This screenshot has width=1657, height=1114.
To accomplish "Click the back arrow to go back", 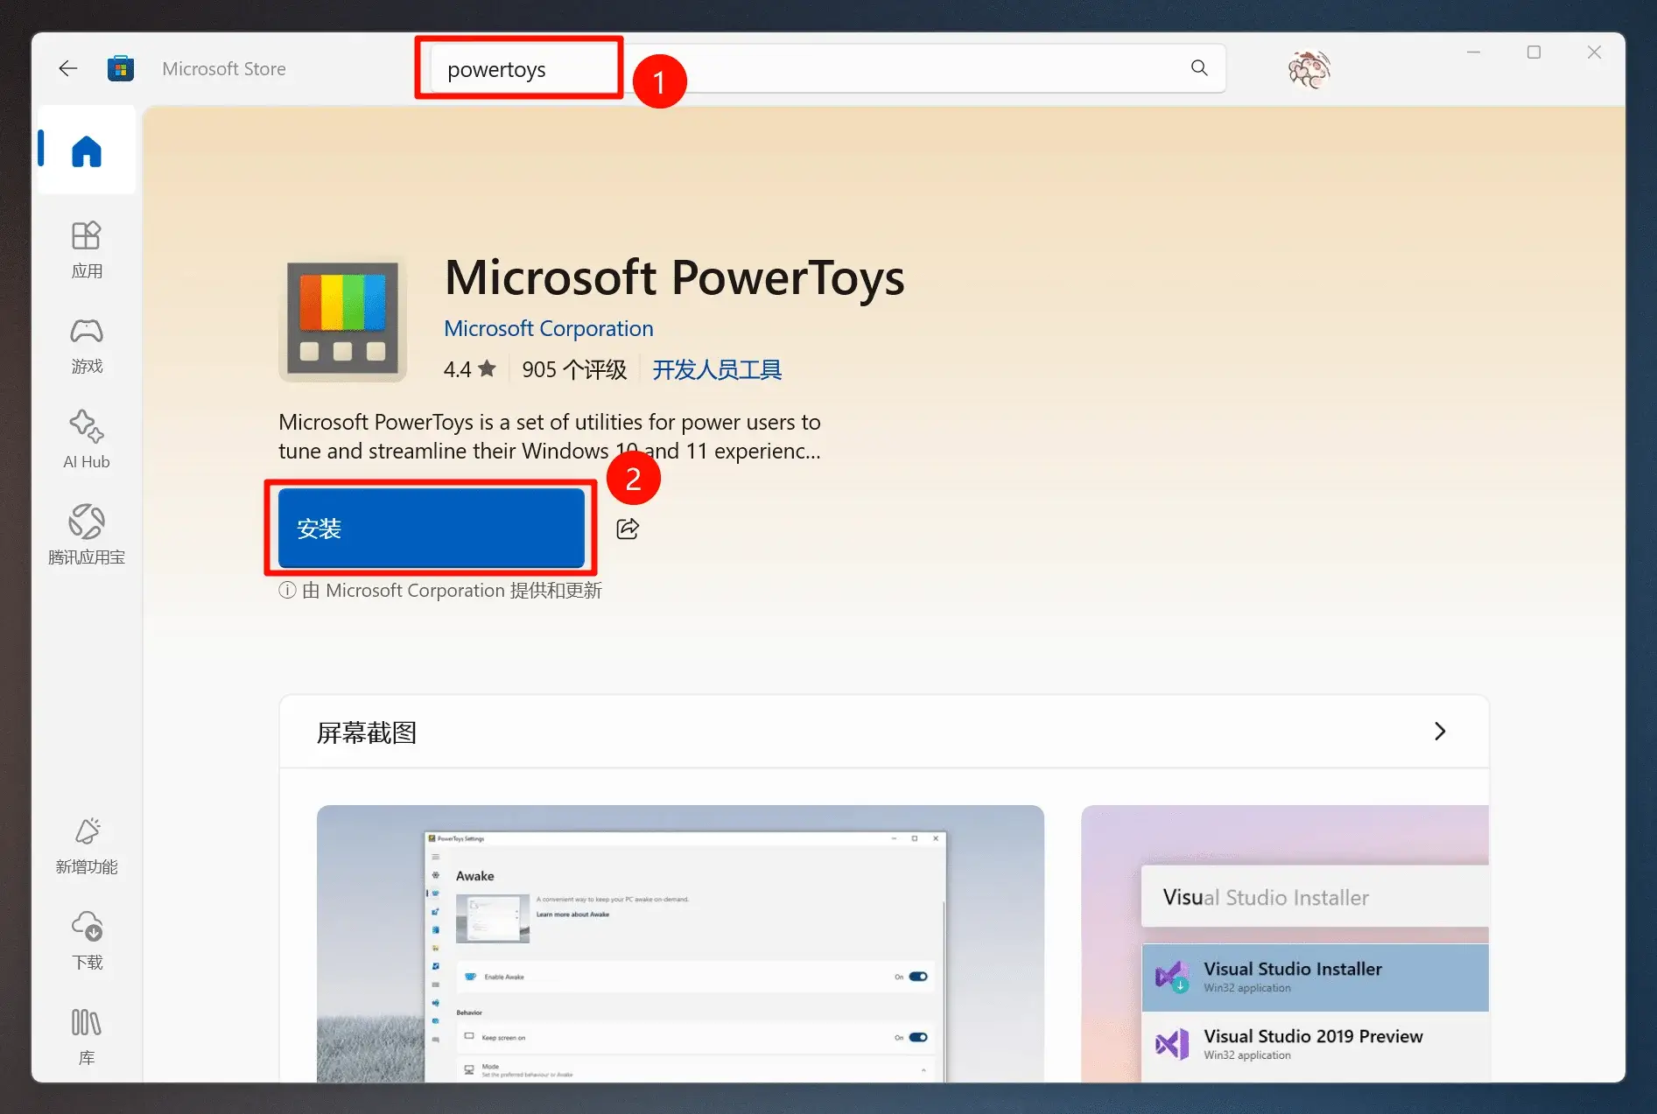I will click(67, 68).
